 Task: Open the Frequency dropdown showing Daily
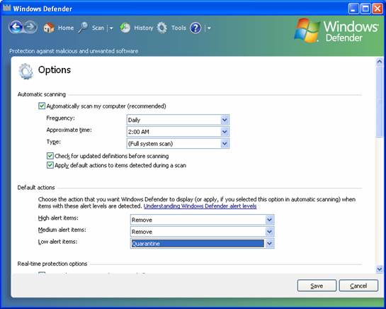[x=178, y=120]
